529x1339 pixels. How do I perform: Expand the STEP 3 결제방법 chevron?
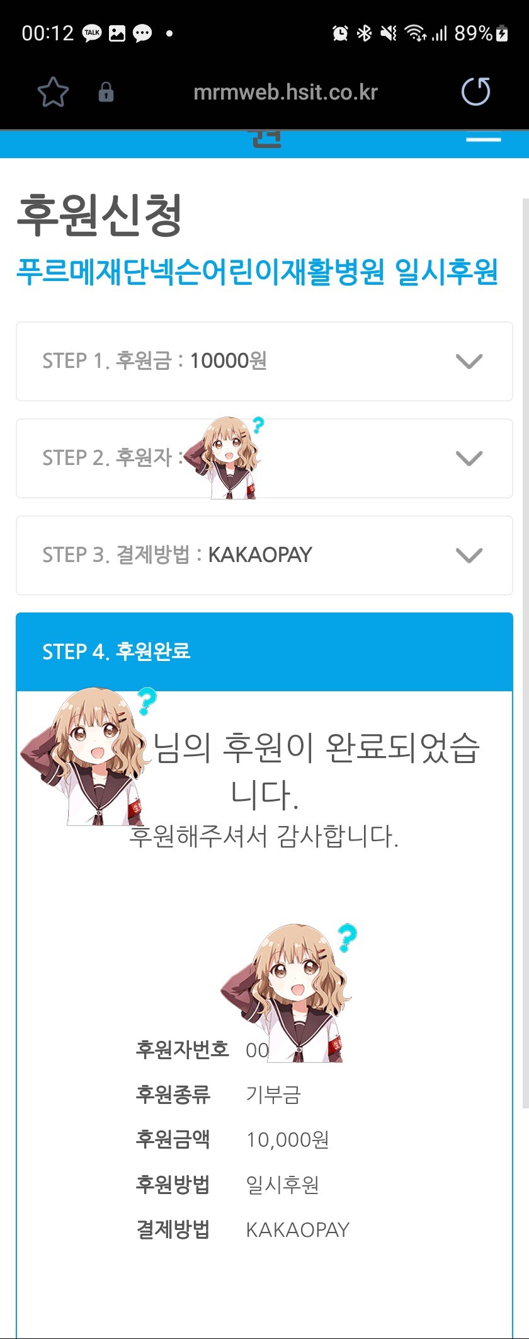tap(469, 555)
